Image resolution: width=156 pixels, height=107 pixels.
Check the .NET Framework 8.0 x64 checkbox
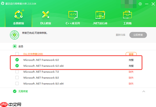(x=17, y=84)
